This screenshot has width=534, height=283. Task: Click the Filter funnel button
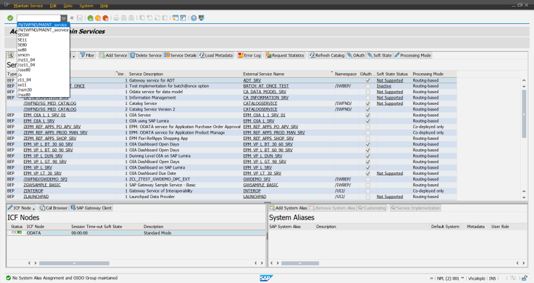[x=87, y=56]
